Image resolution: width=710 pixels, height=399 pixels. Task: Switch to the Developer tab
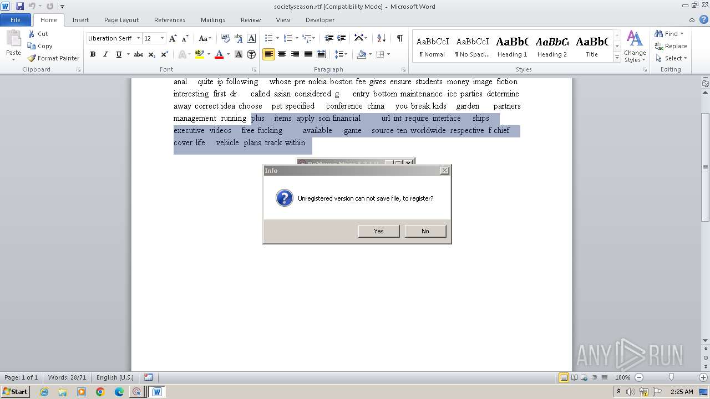point(320,20)
